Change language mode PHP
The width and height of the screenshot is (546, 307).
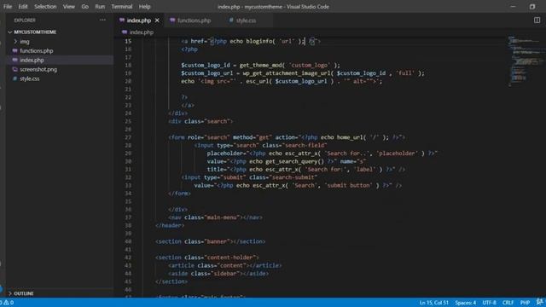coord(525,303)
